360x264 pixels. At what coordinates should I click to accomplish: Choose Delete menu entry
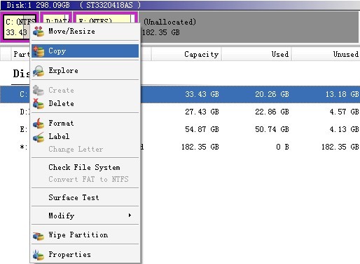(x=85, y=103)
